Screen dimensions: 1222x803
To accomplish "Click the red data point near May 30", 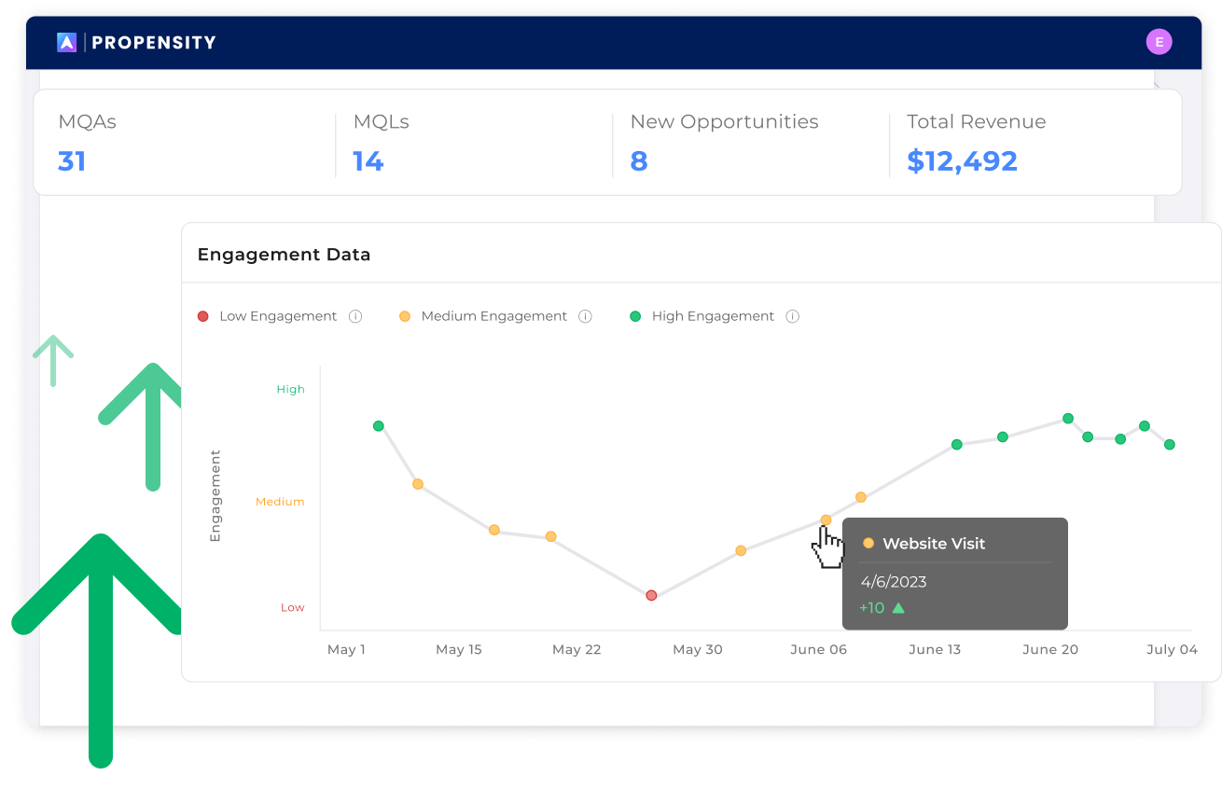I will 650,595.
